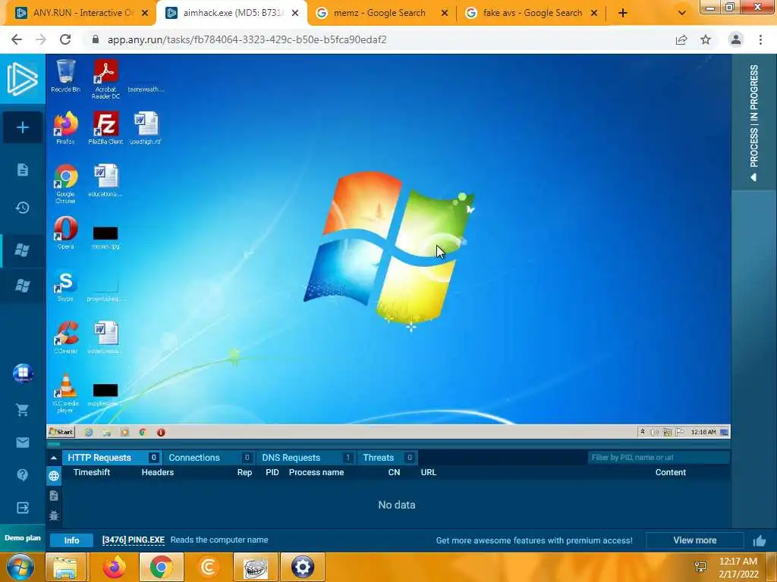Select the Google Chrome shortcut on the VM desktop

[x=65, y=183]
